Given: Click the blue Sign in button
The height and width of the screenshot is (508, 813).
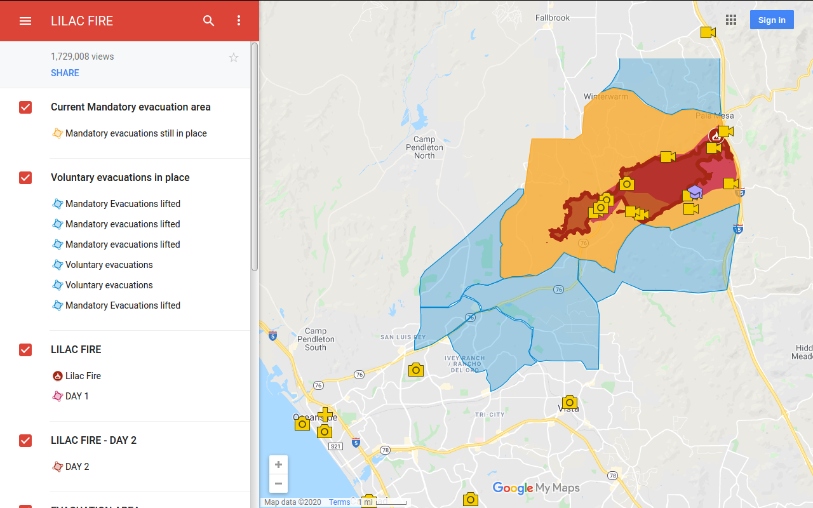Looking at the screenshot, I should coord(772,20).
